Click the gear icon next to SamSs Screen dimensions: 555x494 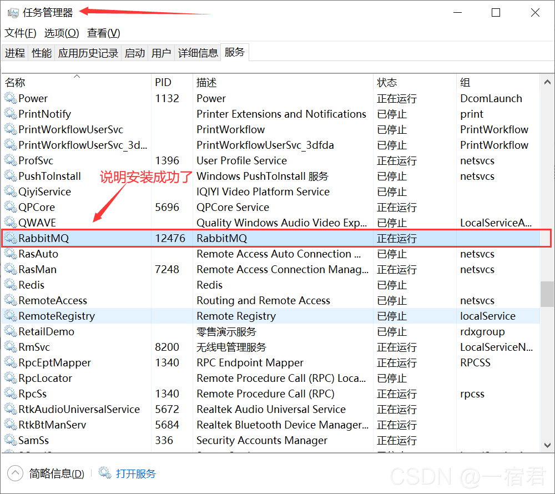10,440
